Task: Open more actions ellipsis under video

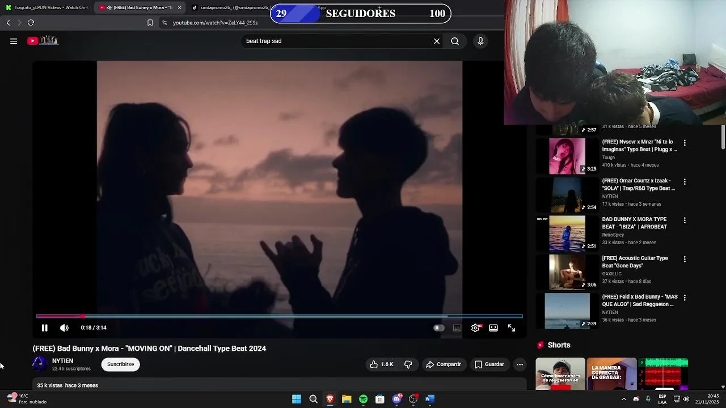Action: pos(520,364)
